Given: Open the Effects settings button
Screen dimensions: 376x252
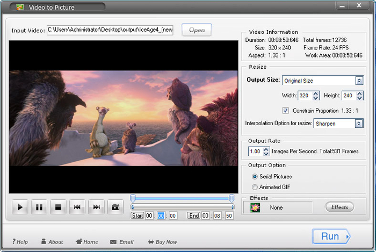Looking at the screenshot, I should [339, 207].
